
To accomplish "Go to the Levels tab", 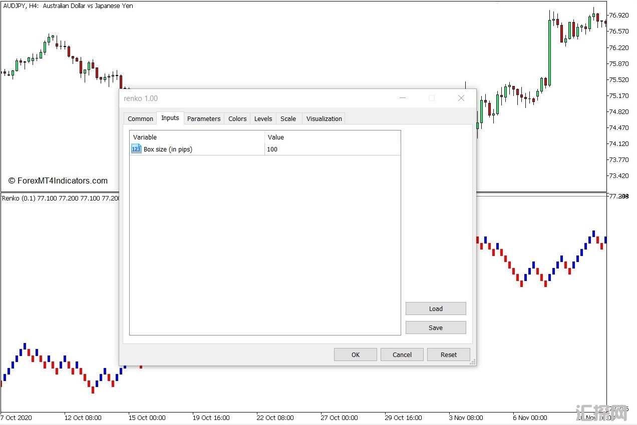I will [x=263, y=118].
